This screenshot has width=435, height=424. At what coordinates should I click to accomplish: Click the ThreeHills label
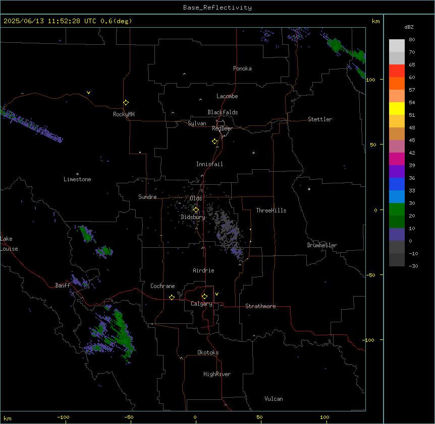click(x=271, y=210)
